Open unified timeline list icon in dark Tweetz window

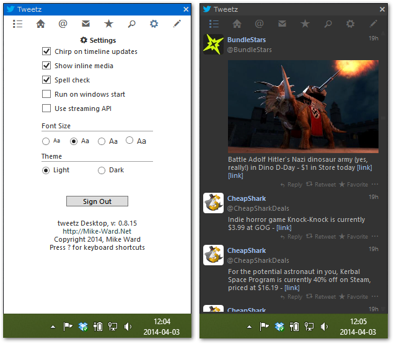[x=214, y=24]
